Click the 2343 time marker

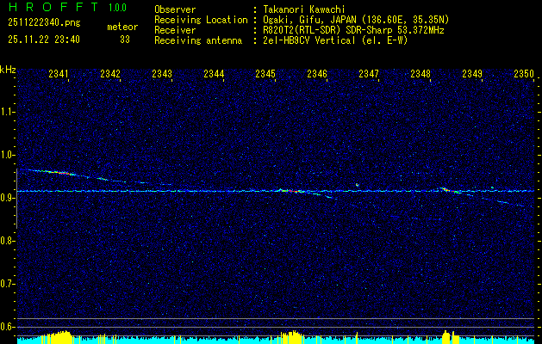coord(162,75)
